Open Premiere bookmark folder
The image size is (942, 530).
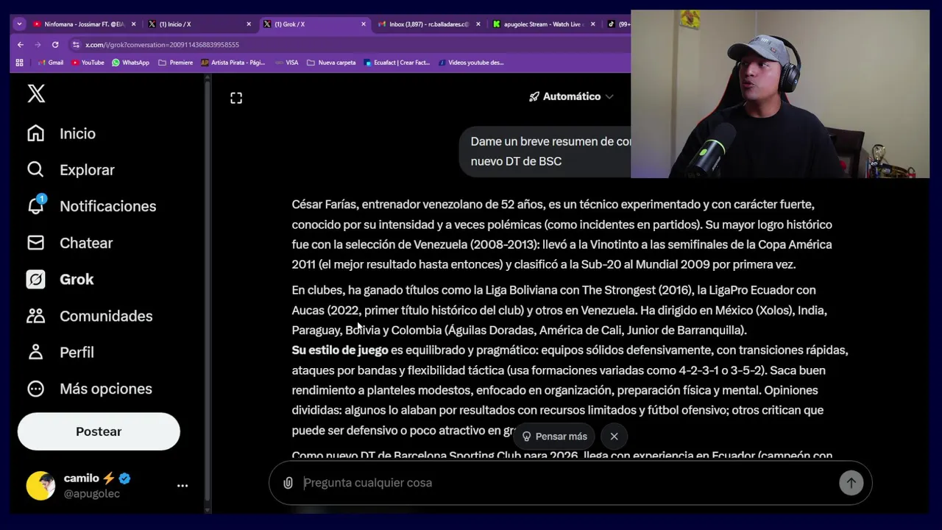(176, 63)
